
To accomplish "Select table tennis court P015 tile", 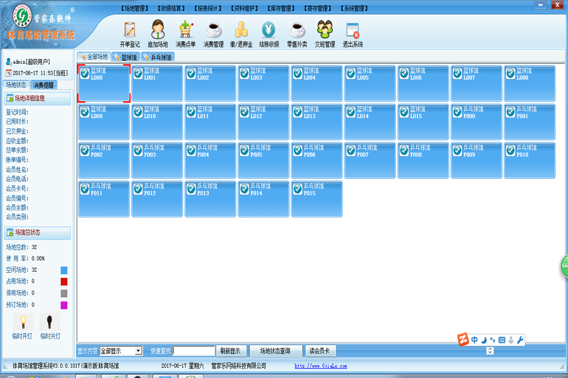I will coord(316,199).
